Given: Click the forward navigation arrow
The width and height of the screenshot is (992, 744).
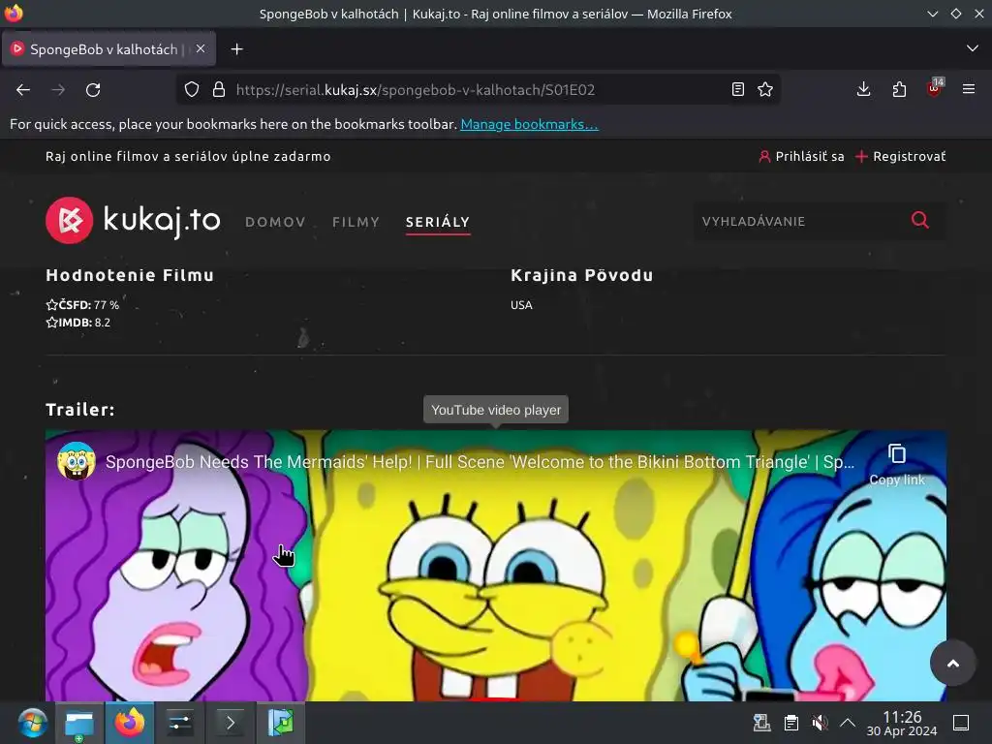Looking at the screenshot, I should tap(58, 90).
